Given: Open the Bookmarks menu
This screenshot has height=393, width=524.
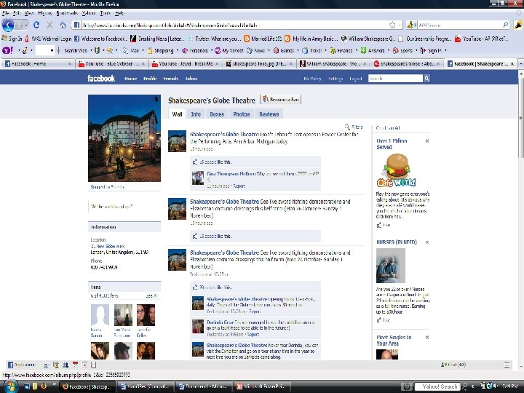Looking at the screenshot, I should coord(67,13).
